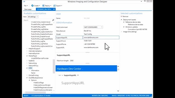Image resolution: width=175 pixels, height=98 pixels.
Task: Expand Image time settings node
Action: tap(121, 32)
